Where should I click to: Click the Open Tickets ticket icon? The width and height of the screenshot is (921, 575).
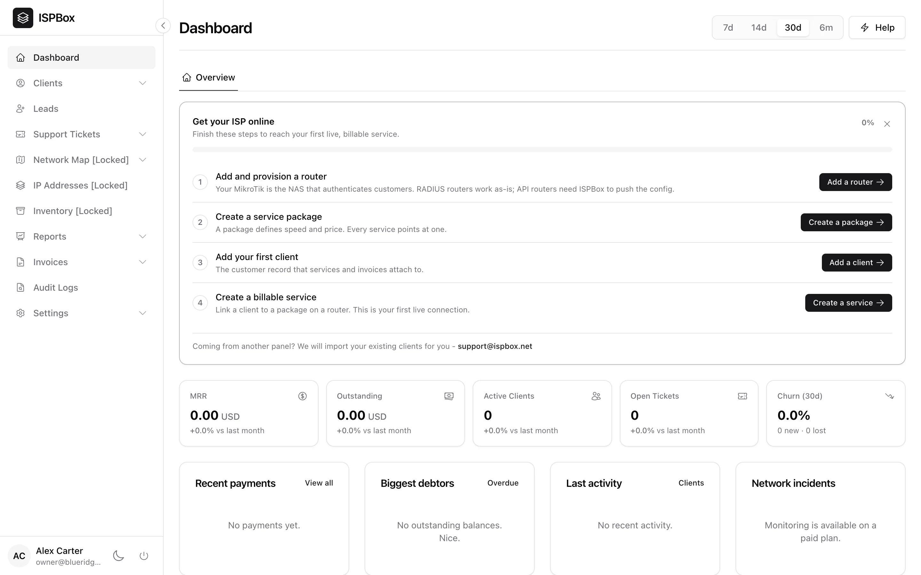coord(743,396)
